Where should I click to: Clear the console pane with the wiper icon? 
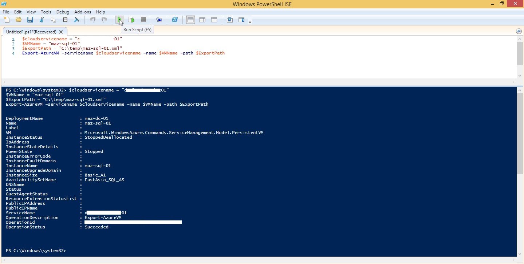[x=77, y=20]
